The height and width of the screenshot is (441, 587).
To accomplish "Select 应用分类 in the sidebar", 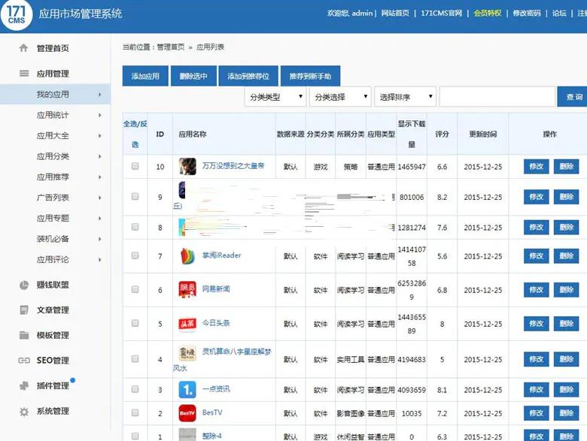I will pyautogui.click(x=53, y=156).
